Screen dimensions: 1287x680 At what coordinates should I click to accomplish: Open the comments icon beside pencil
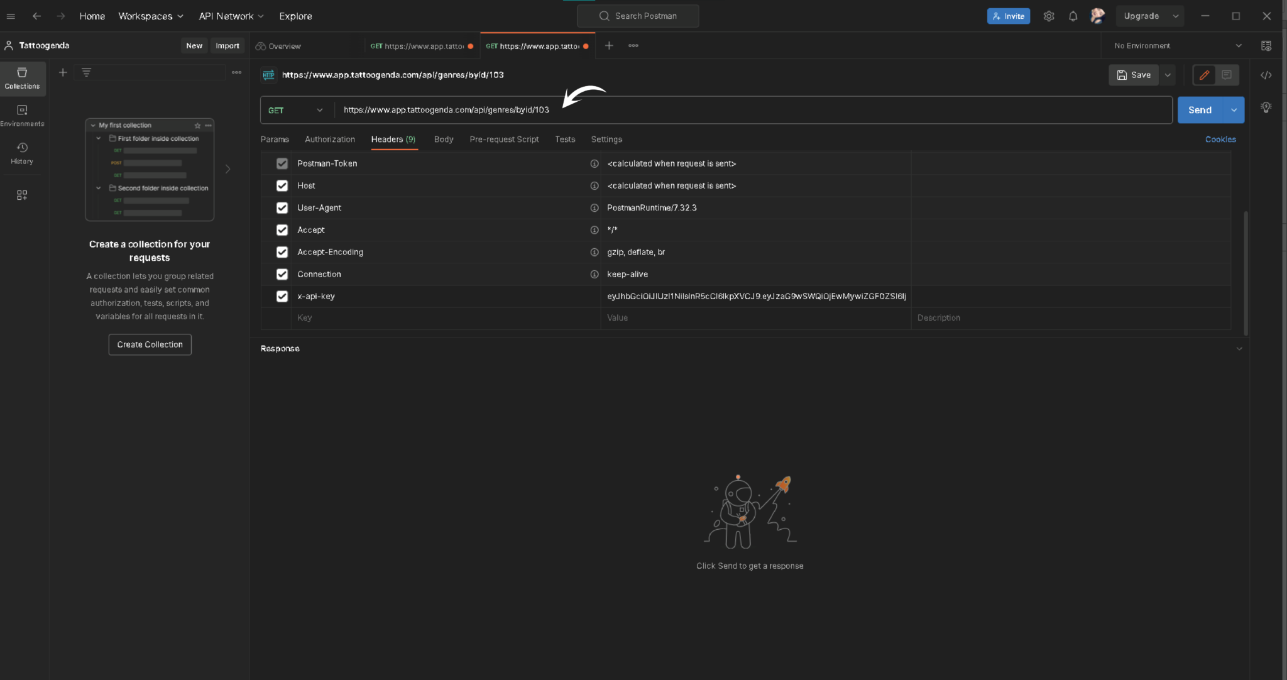tap(1227, 75)
